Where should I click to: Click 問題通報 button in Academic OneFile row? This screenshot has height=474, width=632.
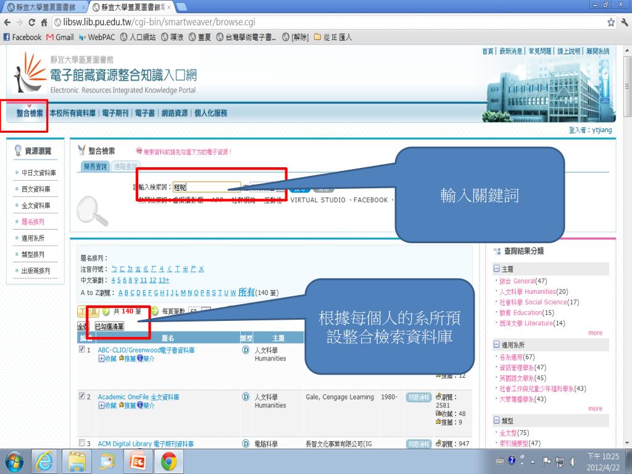pos(419,397)
